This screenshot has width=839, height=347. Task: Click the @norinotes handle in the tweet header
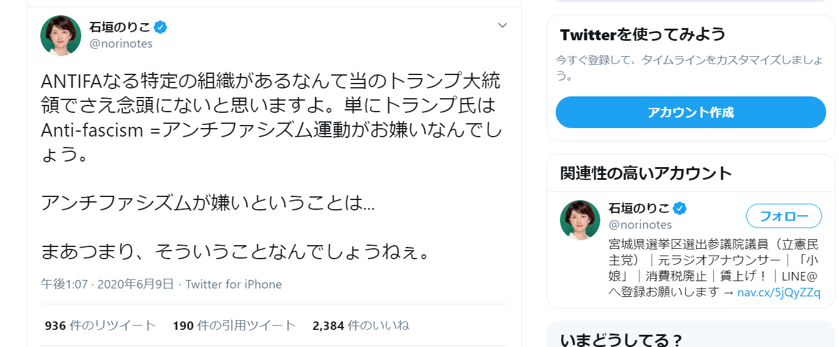point(121,44)
